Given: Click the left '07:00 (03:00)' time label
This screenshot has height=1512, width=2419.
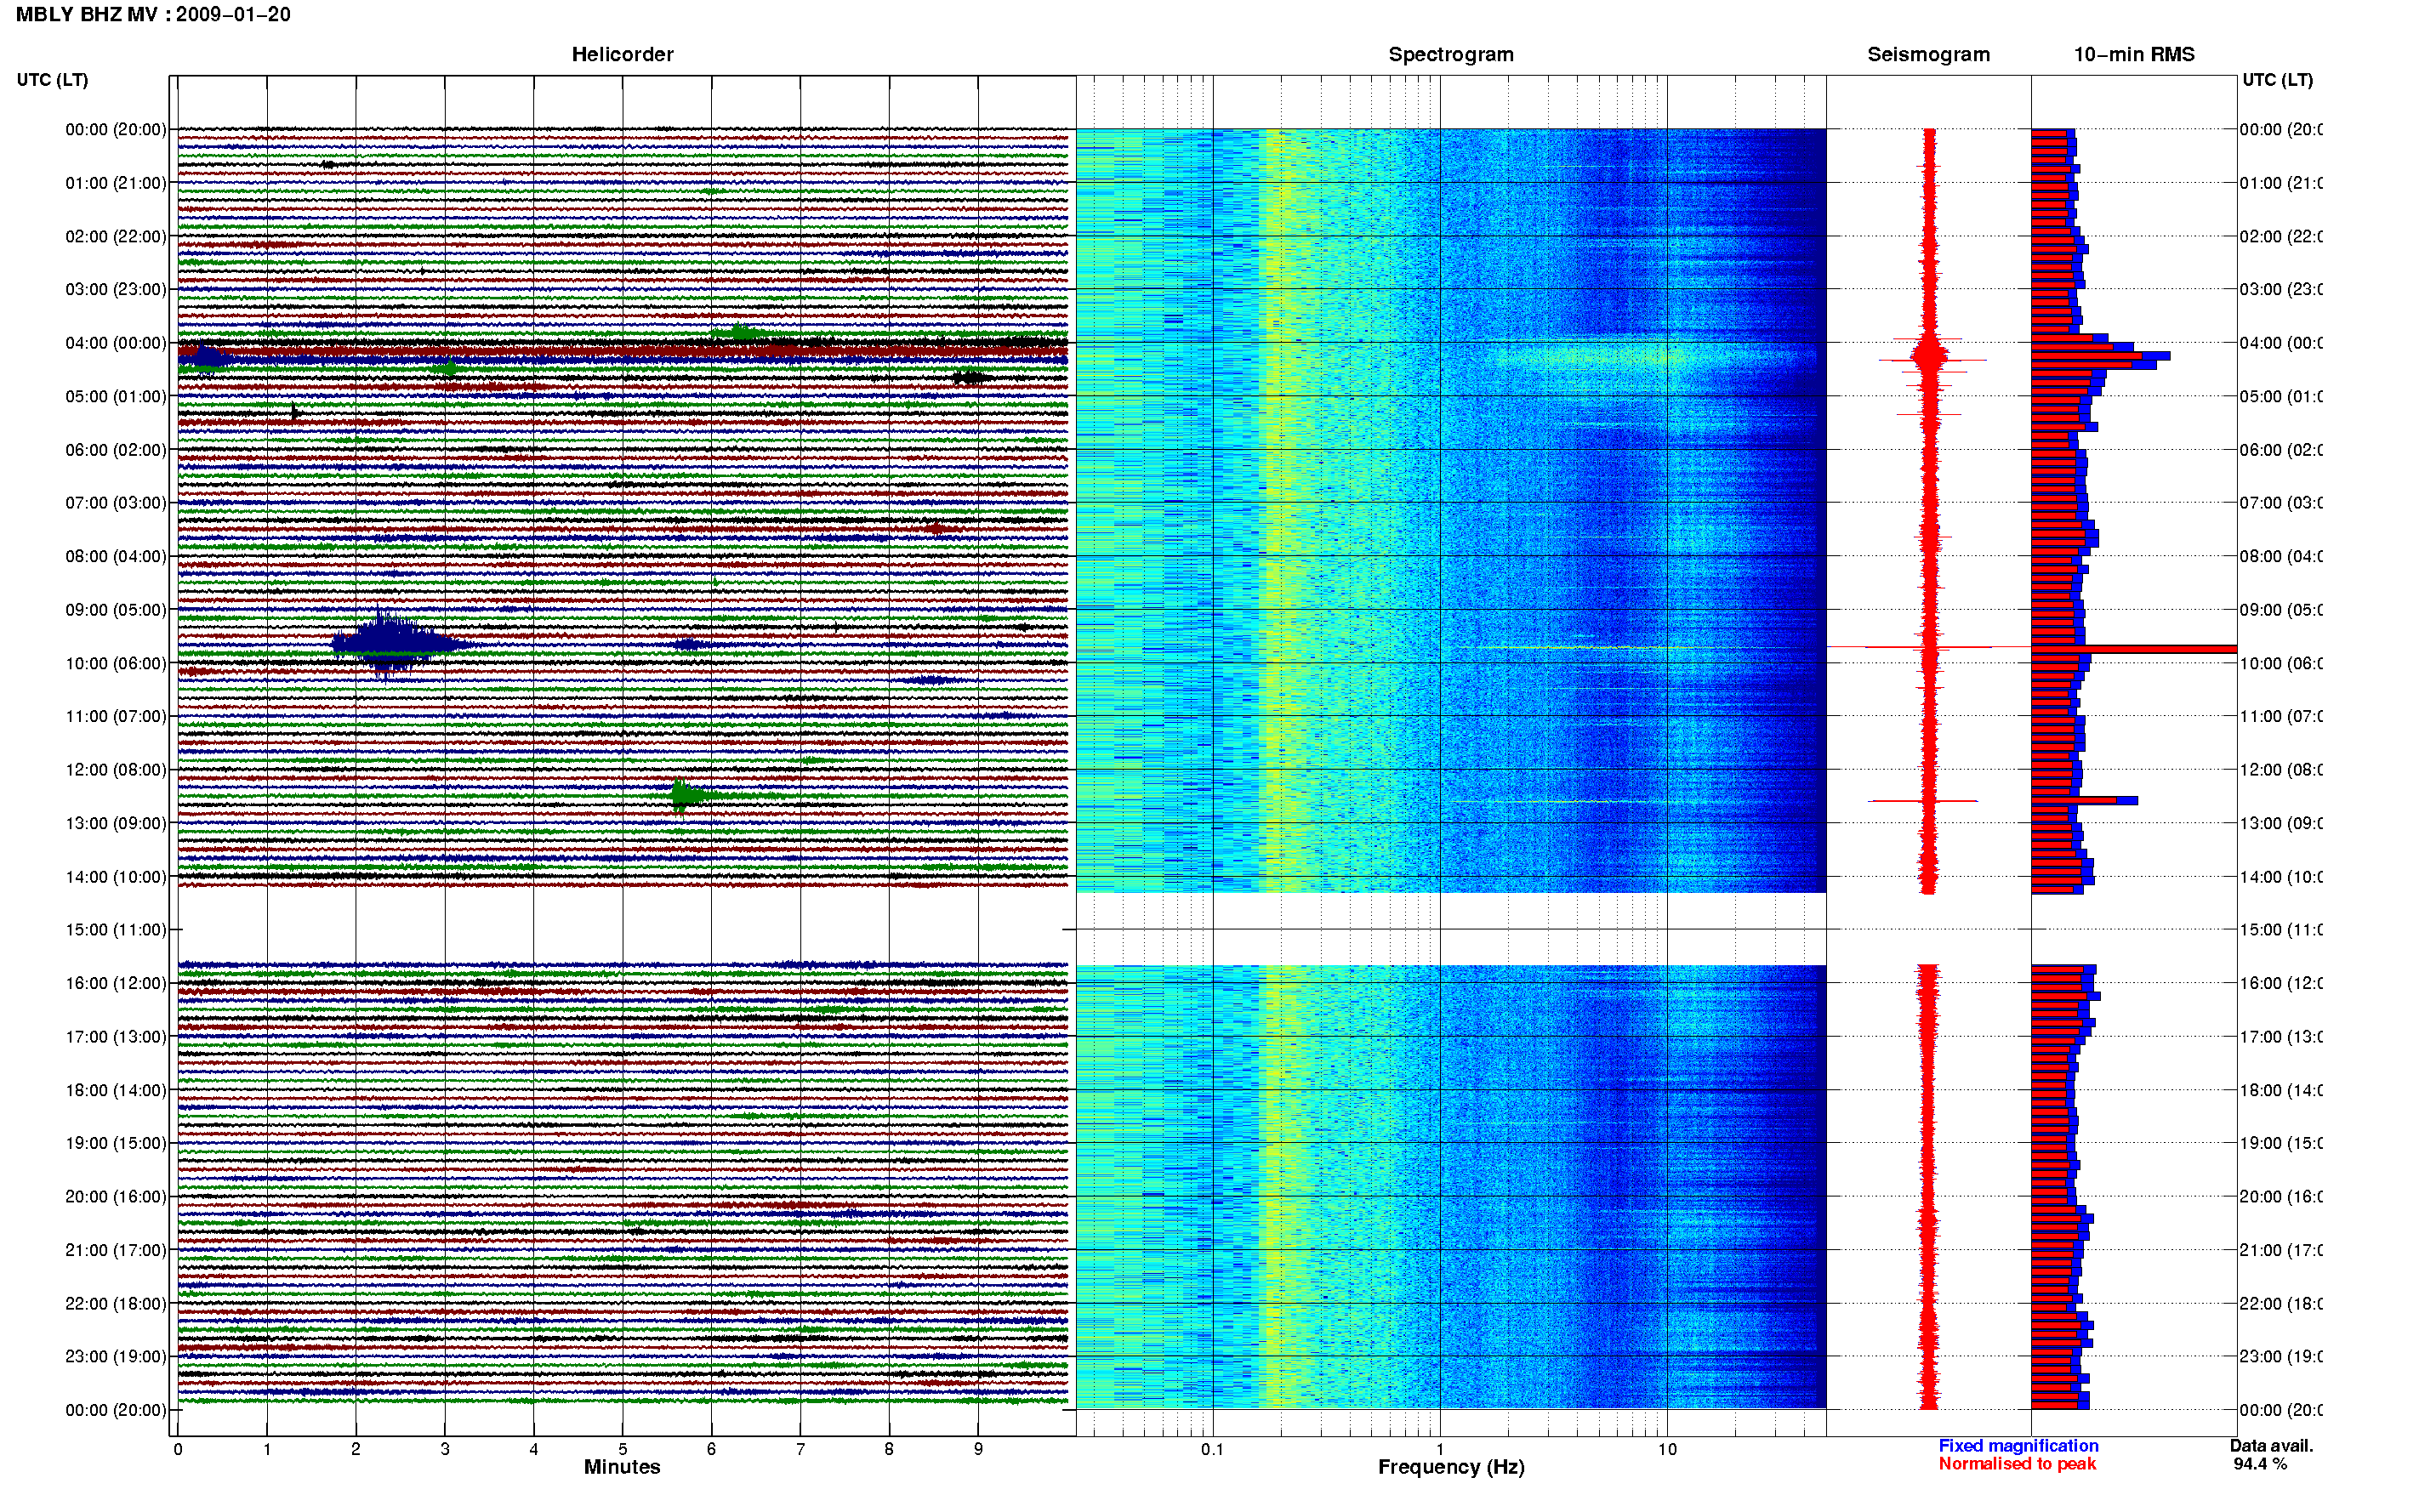Looking at the screenshot, I should pos(116,503).
